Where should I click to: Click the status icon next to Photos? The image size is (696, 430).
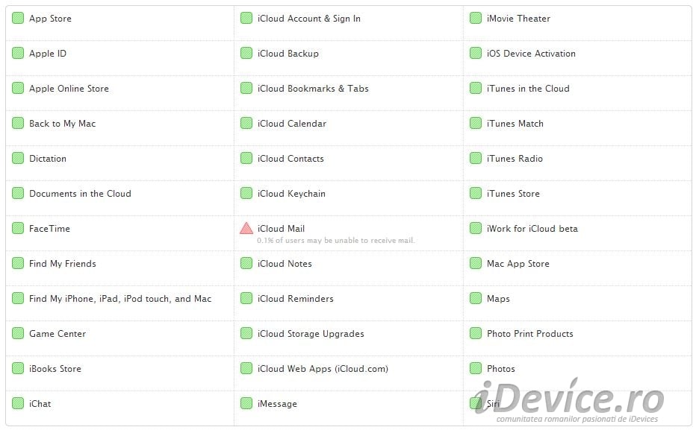476,368
